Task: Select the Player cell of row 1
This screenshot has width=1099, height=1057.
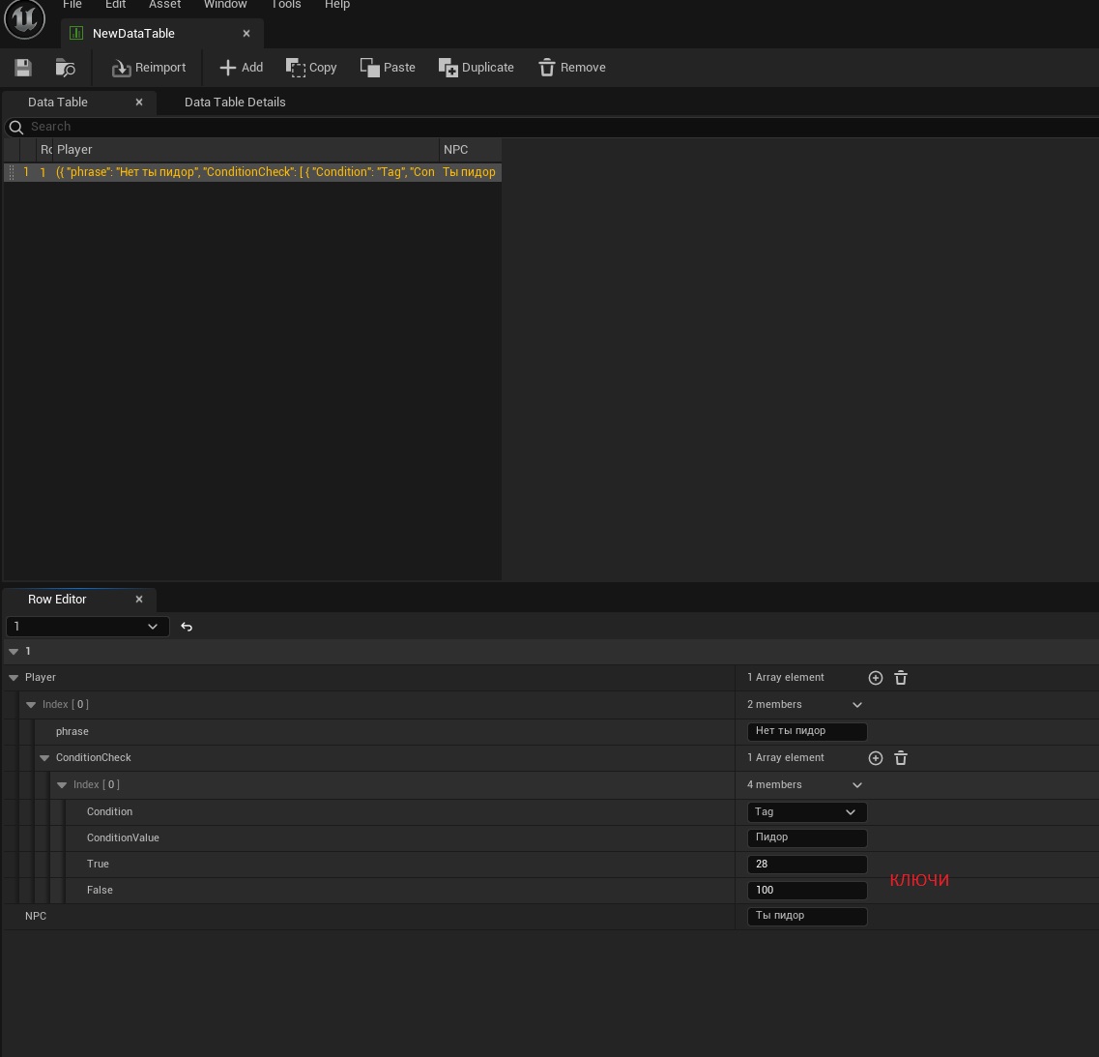Action: (246, 172)
